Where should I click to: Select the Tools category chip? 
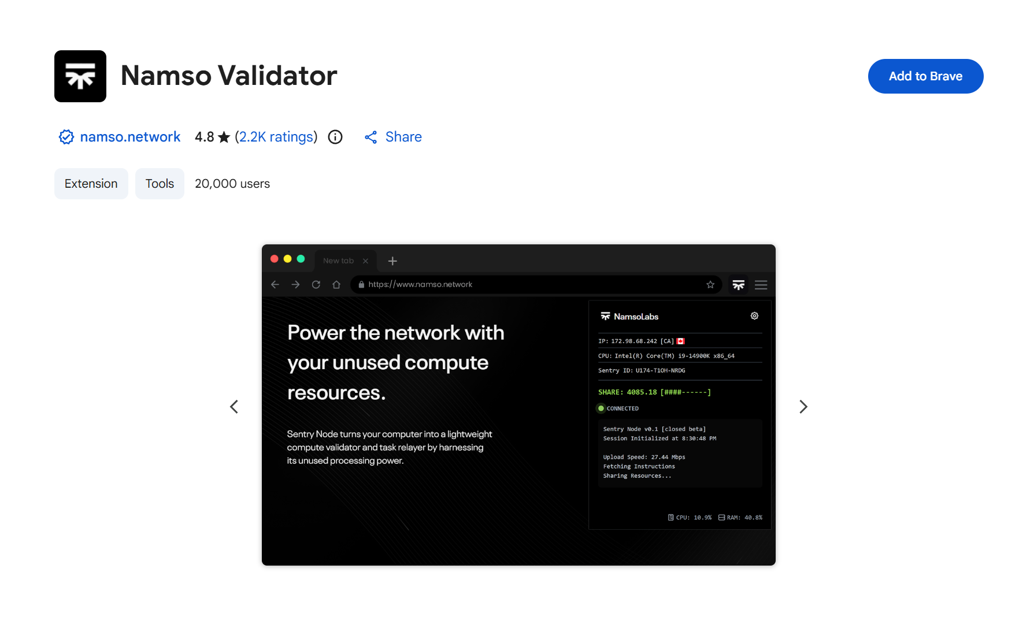tap(160, 184)
